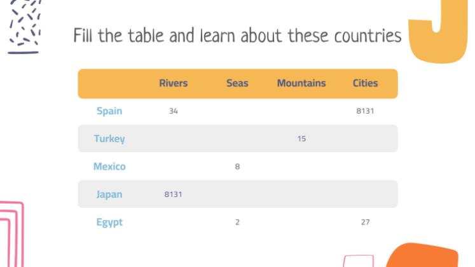Select Turkey's Mountains cell showing 15
This screenshot has width=475, height=267.
301,139
